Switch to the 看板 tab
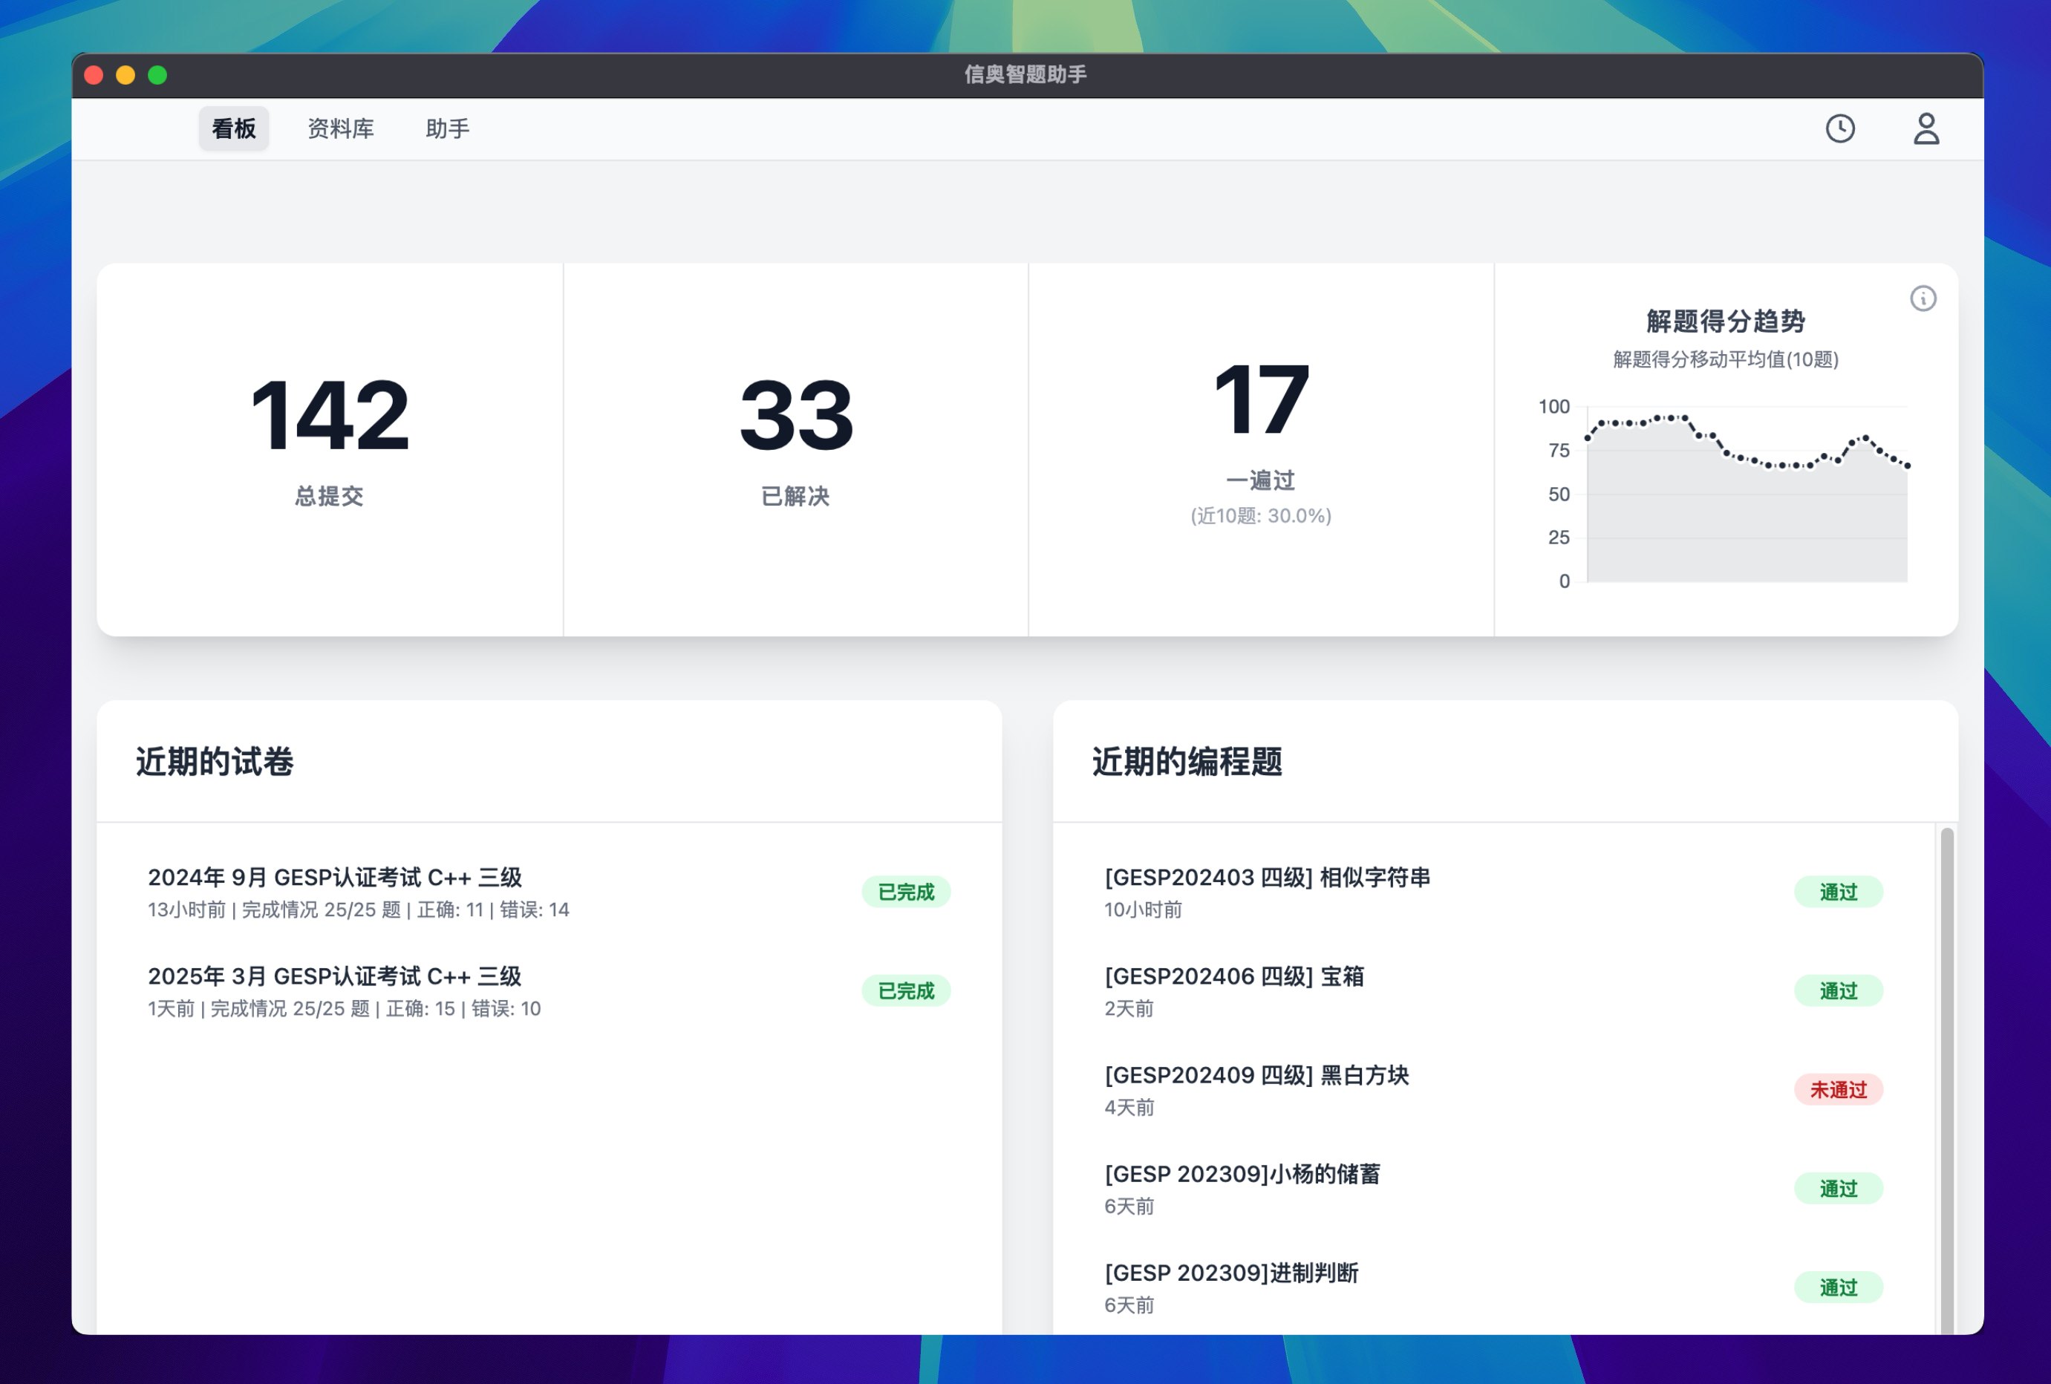 tap(233, 129)
